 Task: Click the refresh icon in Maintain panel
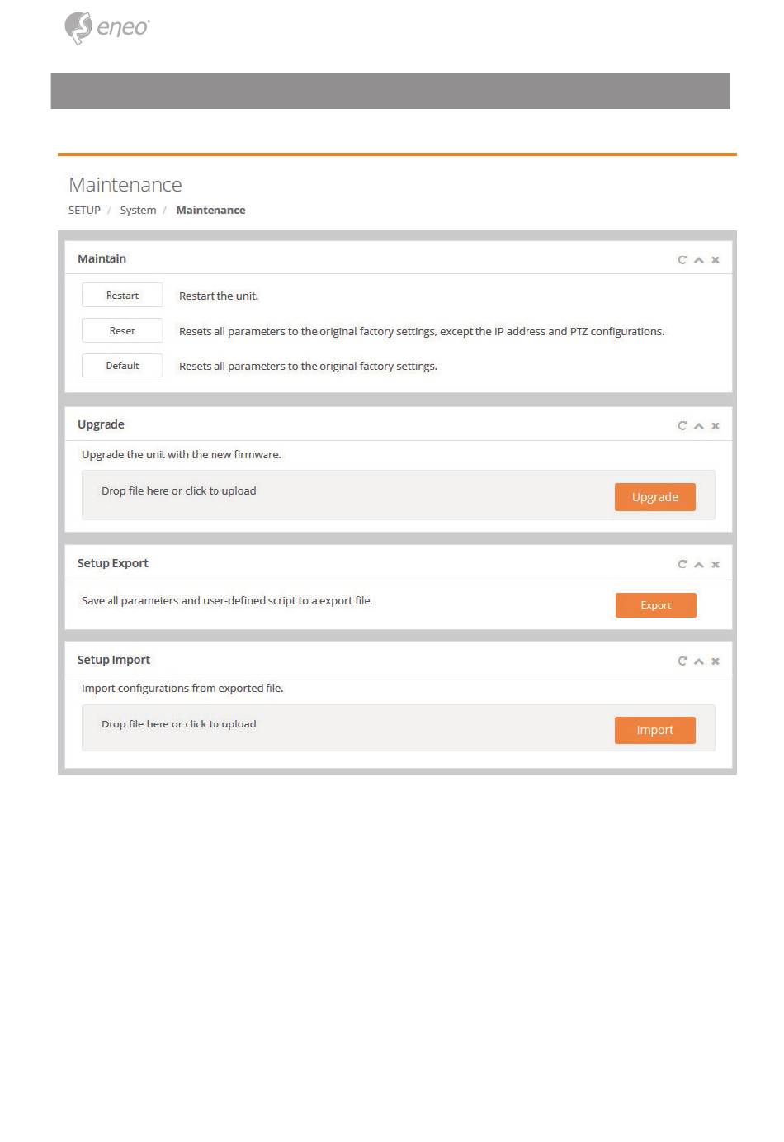(x=682, y=260)
